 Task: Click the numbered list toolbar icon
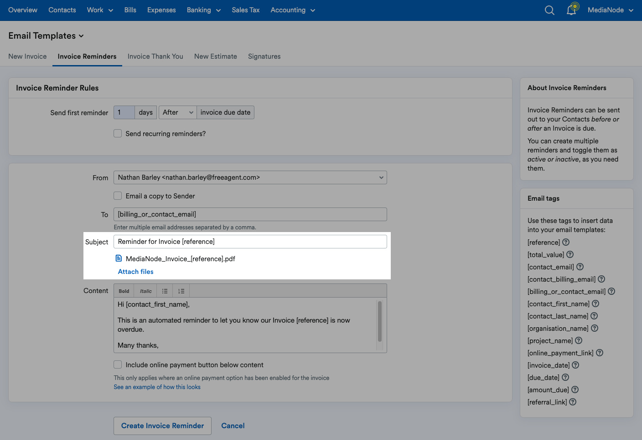pos(181,291)
